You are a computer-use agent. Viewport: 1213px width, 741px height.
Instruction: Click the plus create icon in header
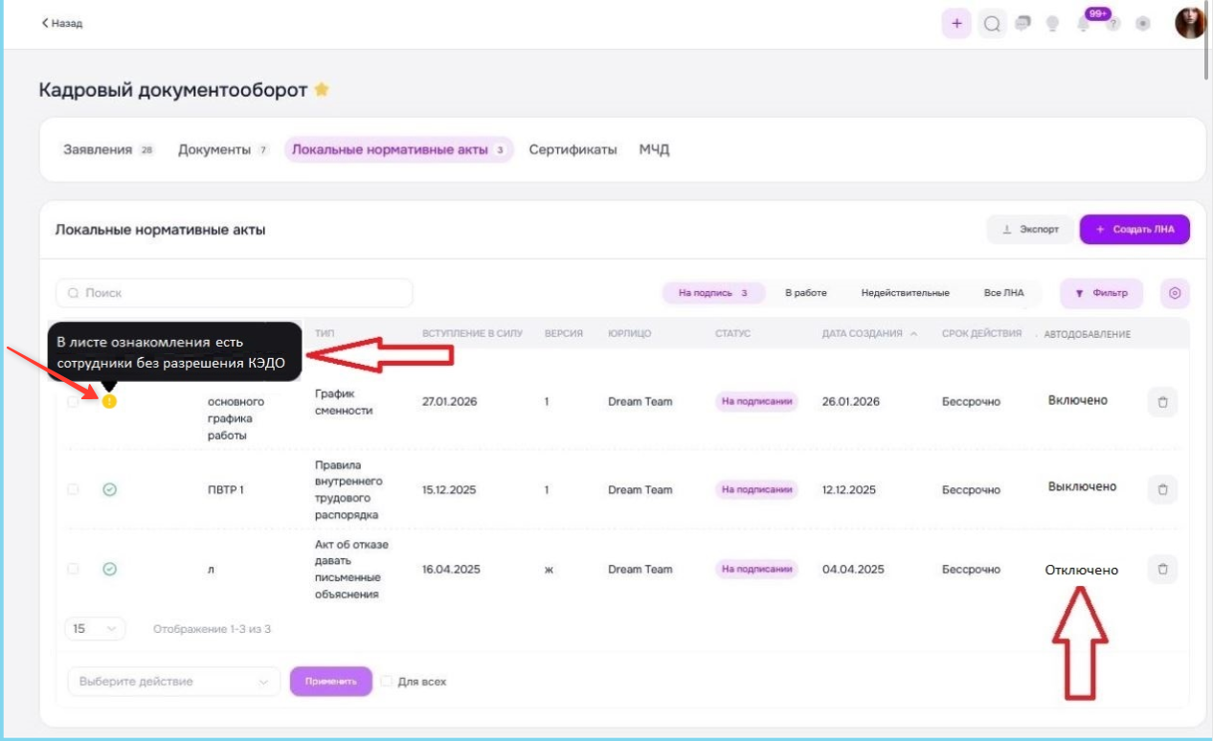[x=956, y=24]
